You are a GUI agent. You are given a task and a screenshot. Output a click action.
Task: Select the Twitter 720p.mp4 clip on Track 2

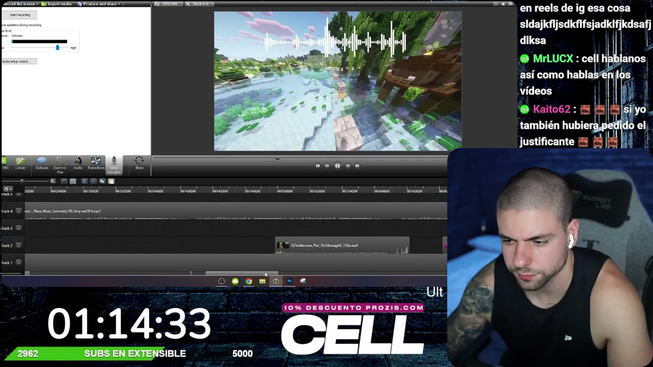click(x=342, y=246)
